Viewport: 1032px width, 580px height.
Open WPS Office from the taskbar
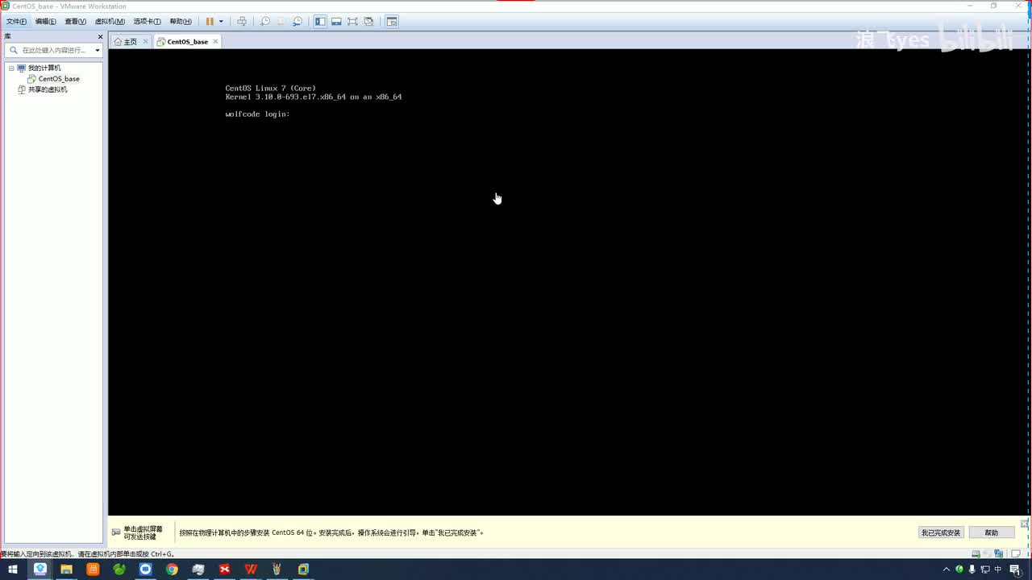[251, 570]
